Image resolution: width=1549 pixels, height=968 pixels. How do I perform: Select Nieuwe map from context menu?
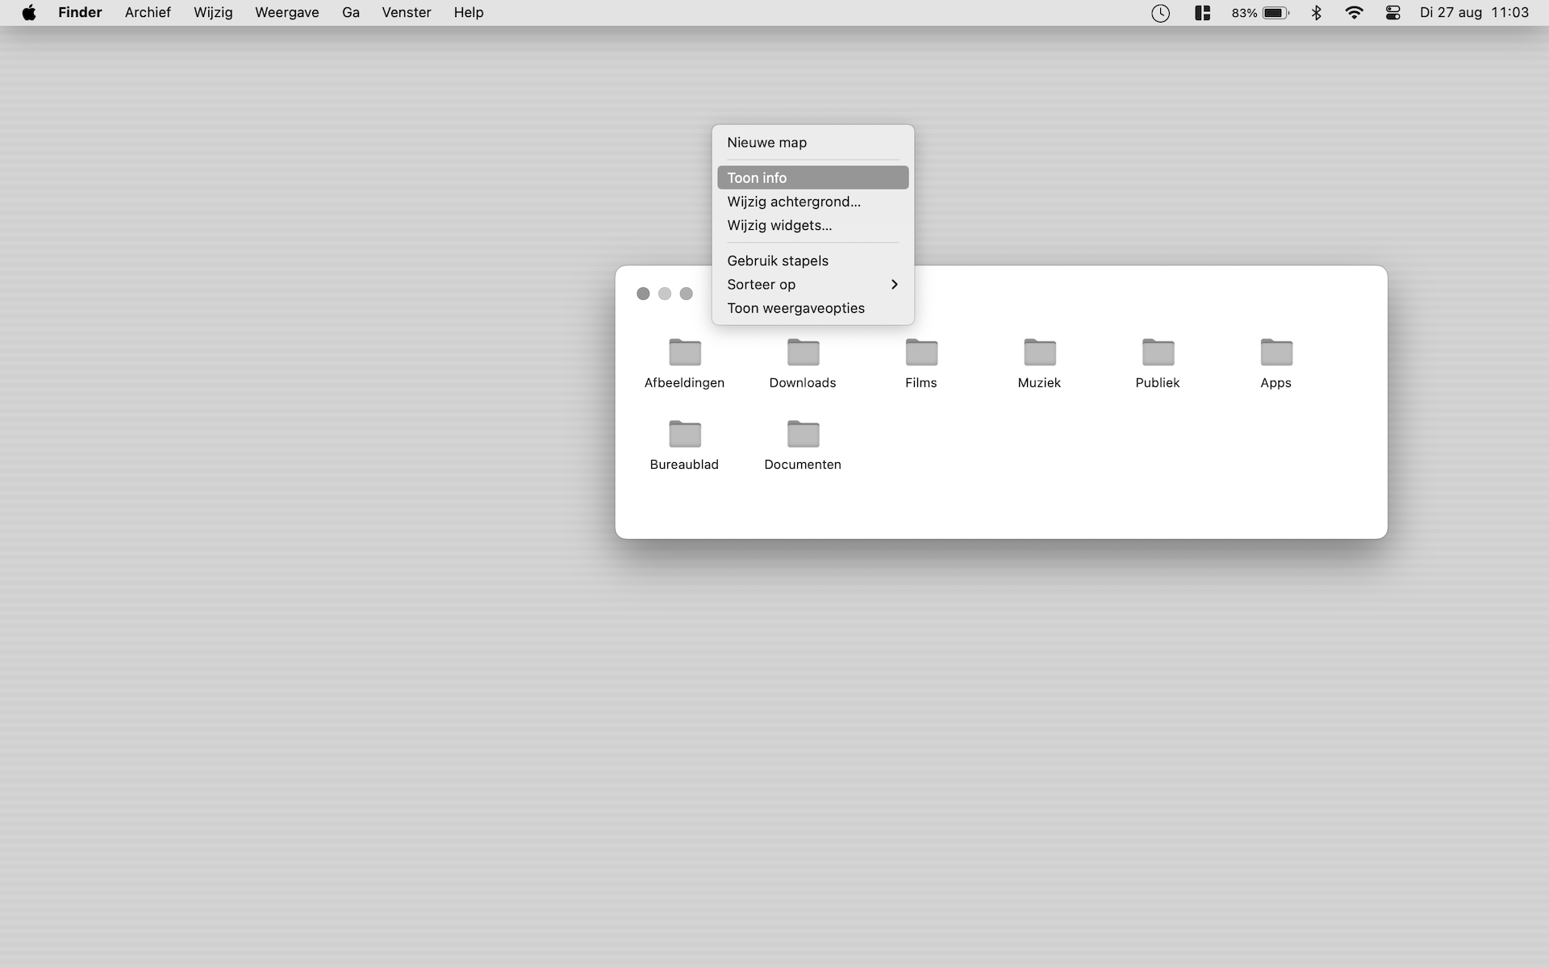[x=766, y=143]
